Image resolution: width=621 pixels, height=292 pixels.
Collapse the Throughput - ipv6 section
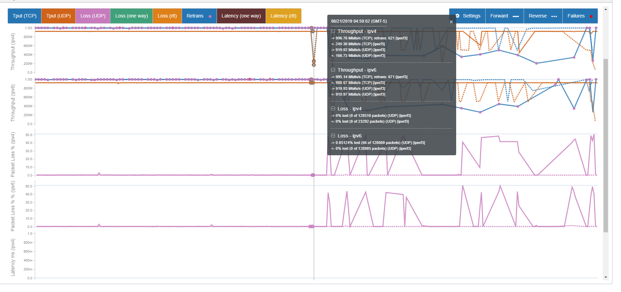pyautogui.click(x=333, y=70)
